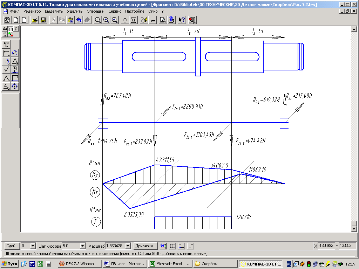
Task: Expand the Шаг курсора dropdown
Action: [x=83, y=246]
